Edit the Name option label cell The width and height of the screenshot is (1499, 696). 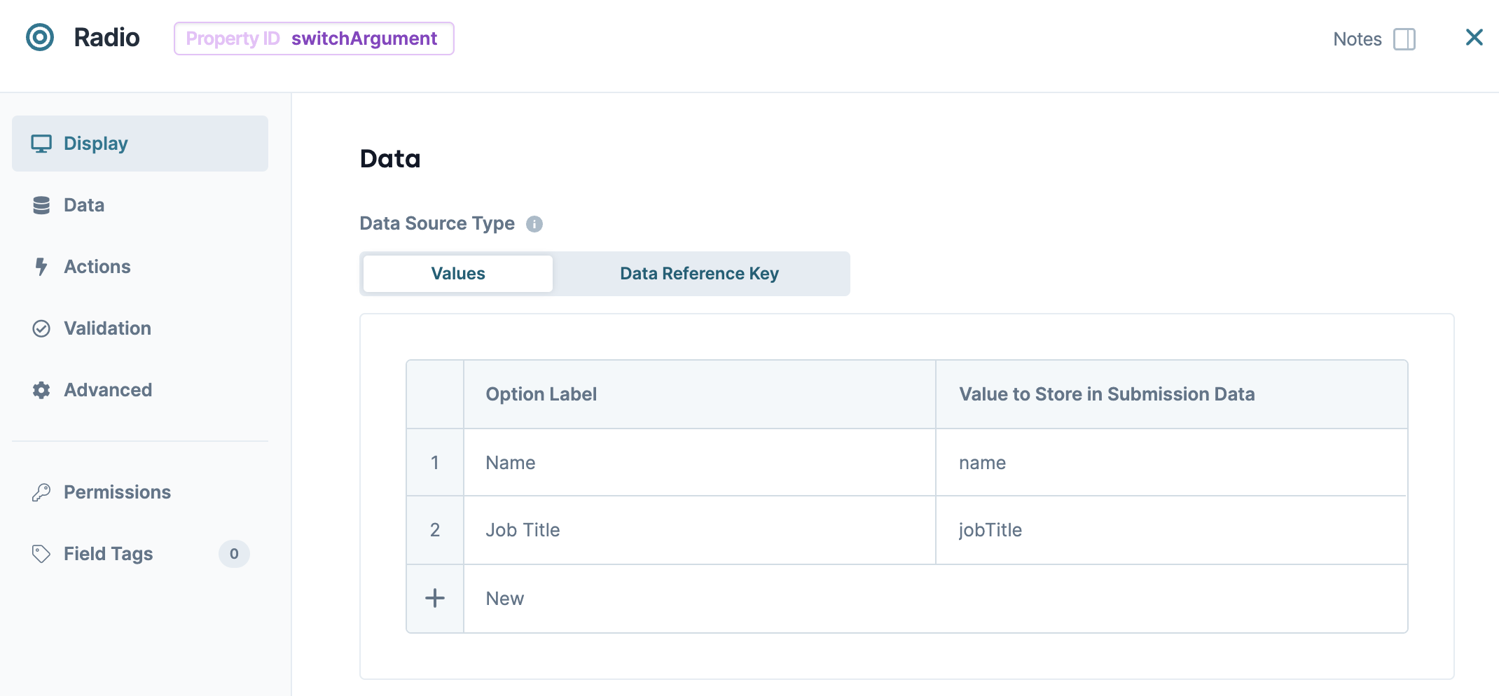pyautogui.click(x=699, y=462)
